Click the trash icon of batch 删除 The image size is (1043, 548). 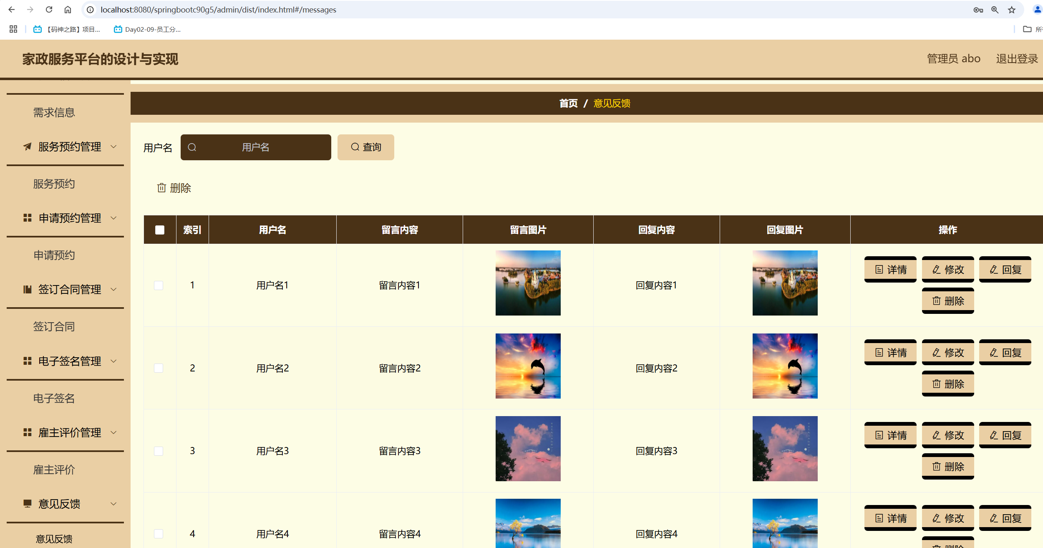[x=161, y=188]
